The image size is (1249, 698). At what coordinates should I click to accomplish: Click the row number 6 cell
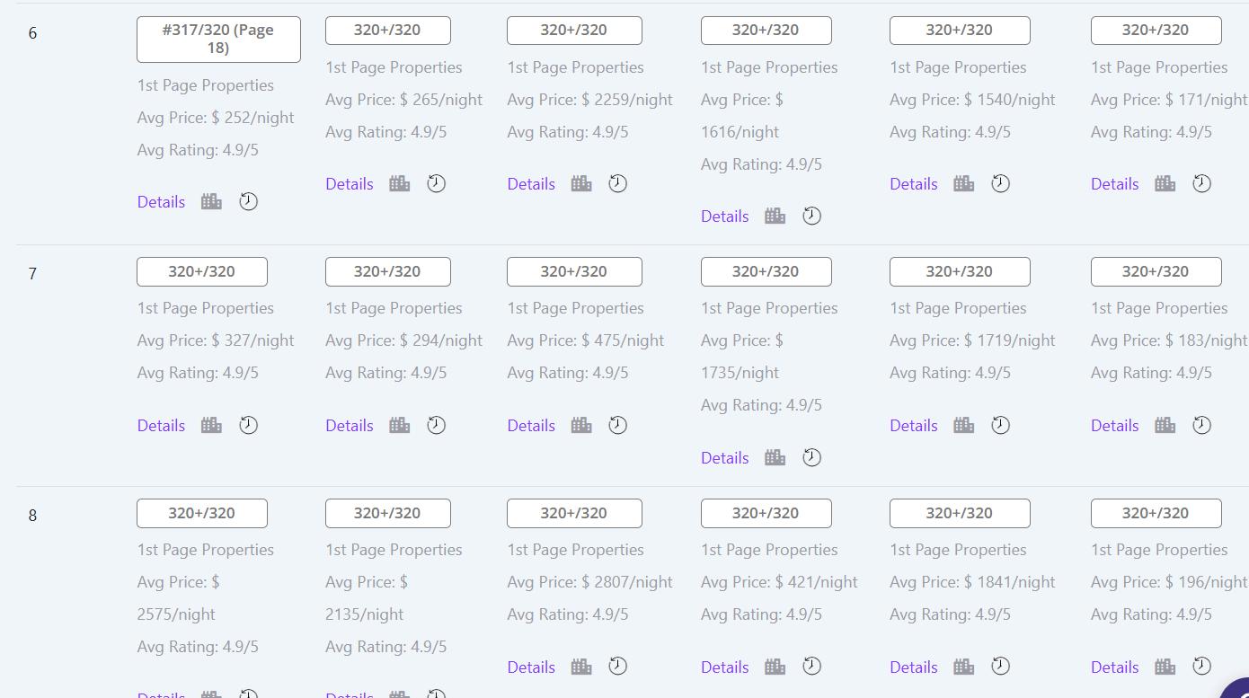click(x=33, y=33)
